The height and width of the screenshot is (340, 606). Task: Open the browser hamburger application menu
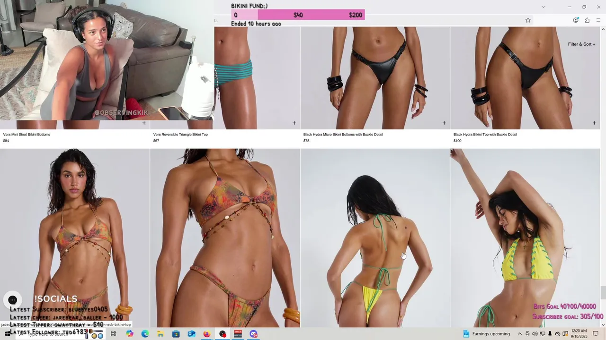(598, 20)
